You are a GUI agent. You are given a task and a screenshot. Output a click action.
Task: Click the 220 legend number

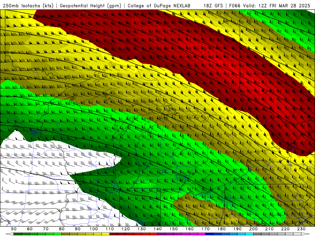(285, 229)
